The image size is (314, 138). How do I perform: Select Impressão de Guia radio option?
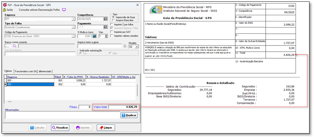coord(113,18)
